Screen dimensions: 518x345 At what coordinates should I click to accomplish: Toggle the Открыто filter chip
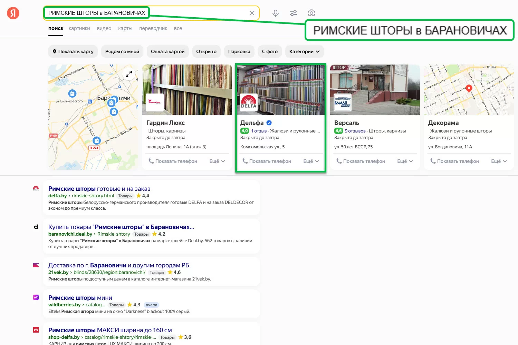(206, 51)
